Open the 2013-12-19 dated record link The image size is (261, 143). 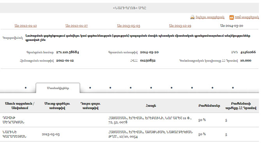point(180,26)
